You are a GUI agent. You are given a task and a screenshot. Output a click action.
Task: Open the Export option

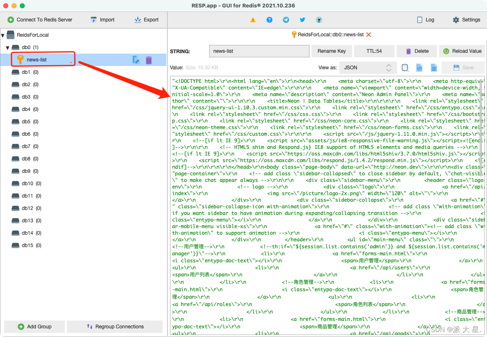147,20
